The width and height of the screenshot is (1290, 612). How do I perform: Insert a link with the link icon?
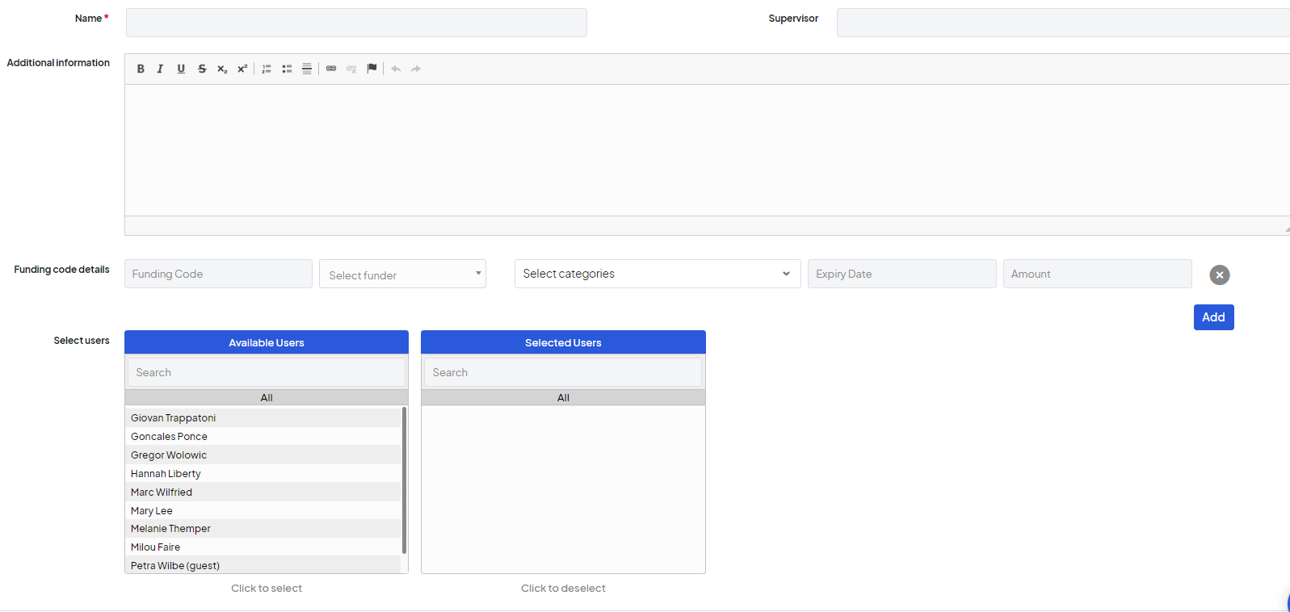pyautogui.click(x=331, y=69)
